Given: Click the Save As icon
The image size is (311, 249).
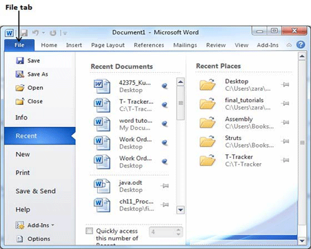Looking at the screenshot, I should pos(20,74).
